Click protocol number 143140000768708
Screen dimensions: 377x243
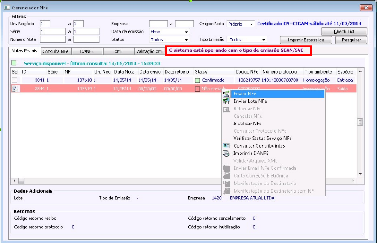pos(279,80)
